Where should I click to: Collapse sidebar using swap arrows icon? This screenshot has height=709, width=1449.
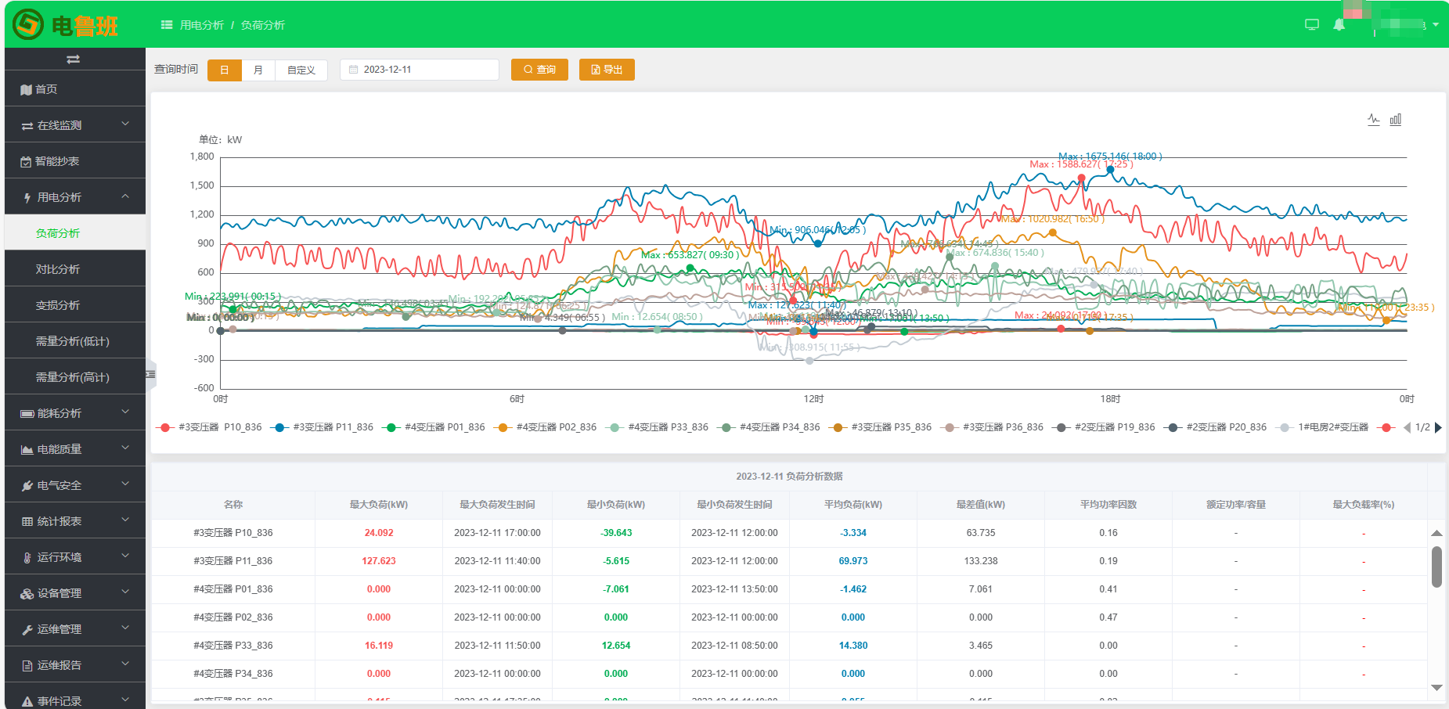coord(73,59)
